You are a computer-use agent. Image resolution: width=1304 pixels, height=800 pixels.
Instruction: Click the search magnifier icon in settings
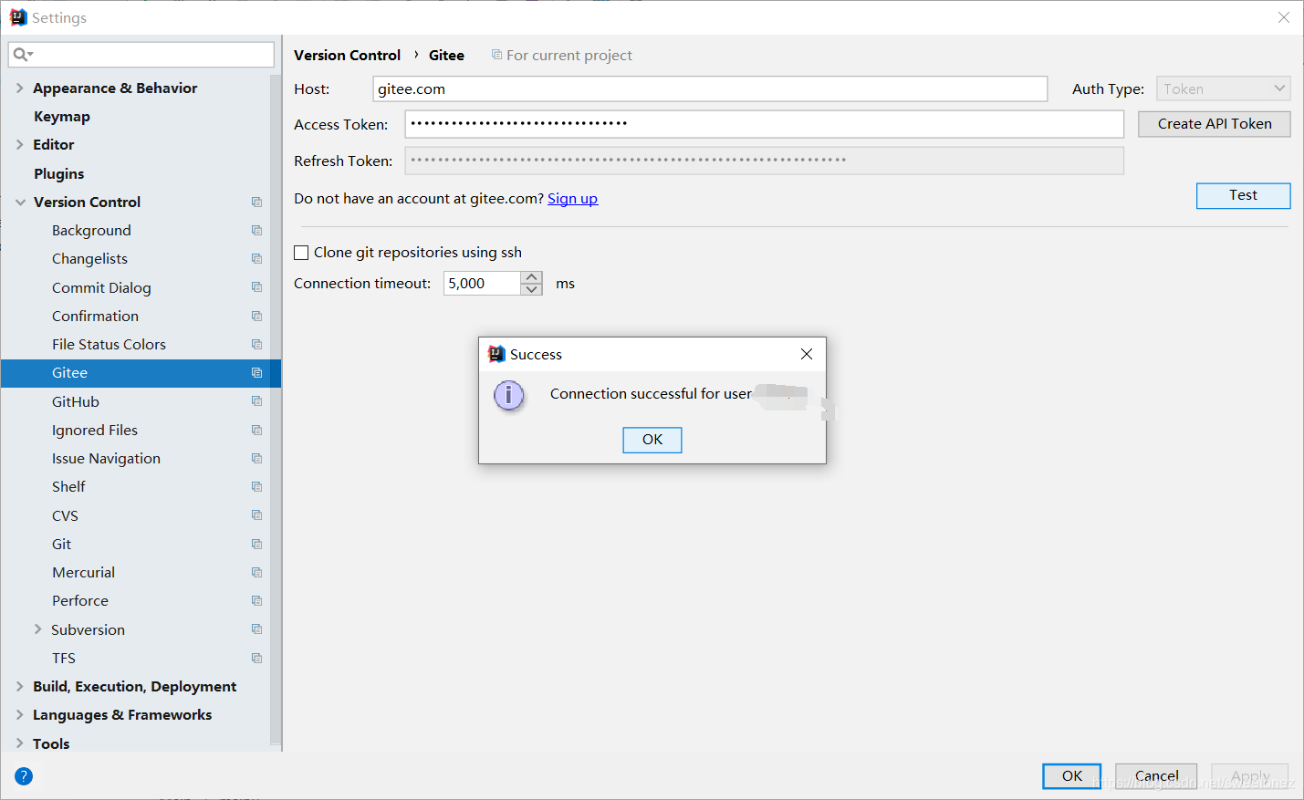coord(22,55)
